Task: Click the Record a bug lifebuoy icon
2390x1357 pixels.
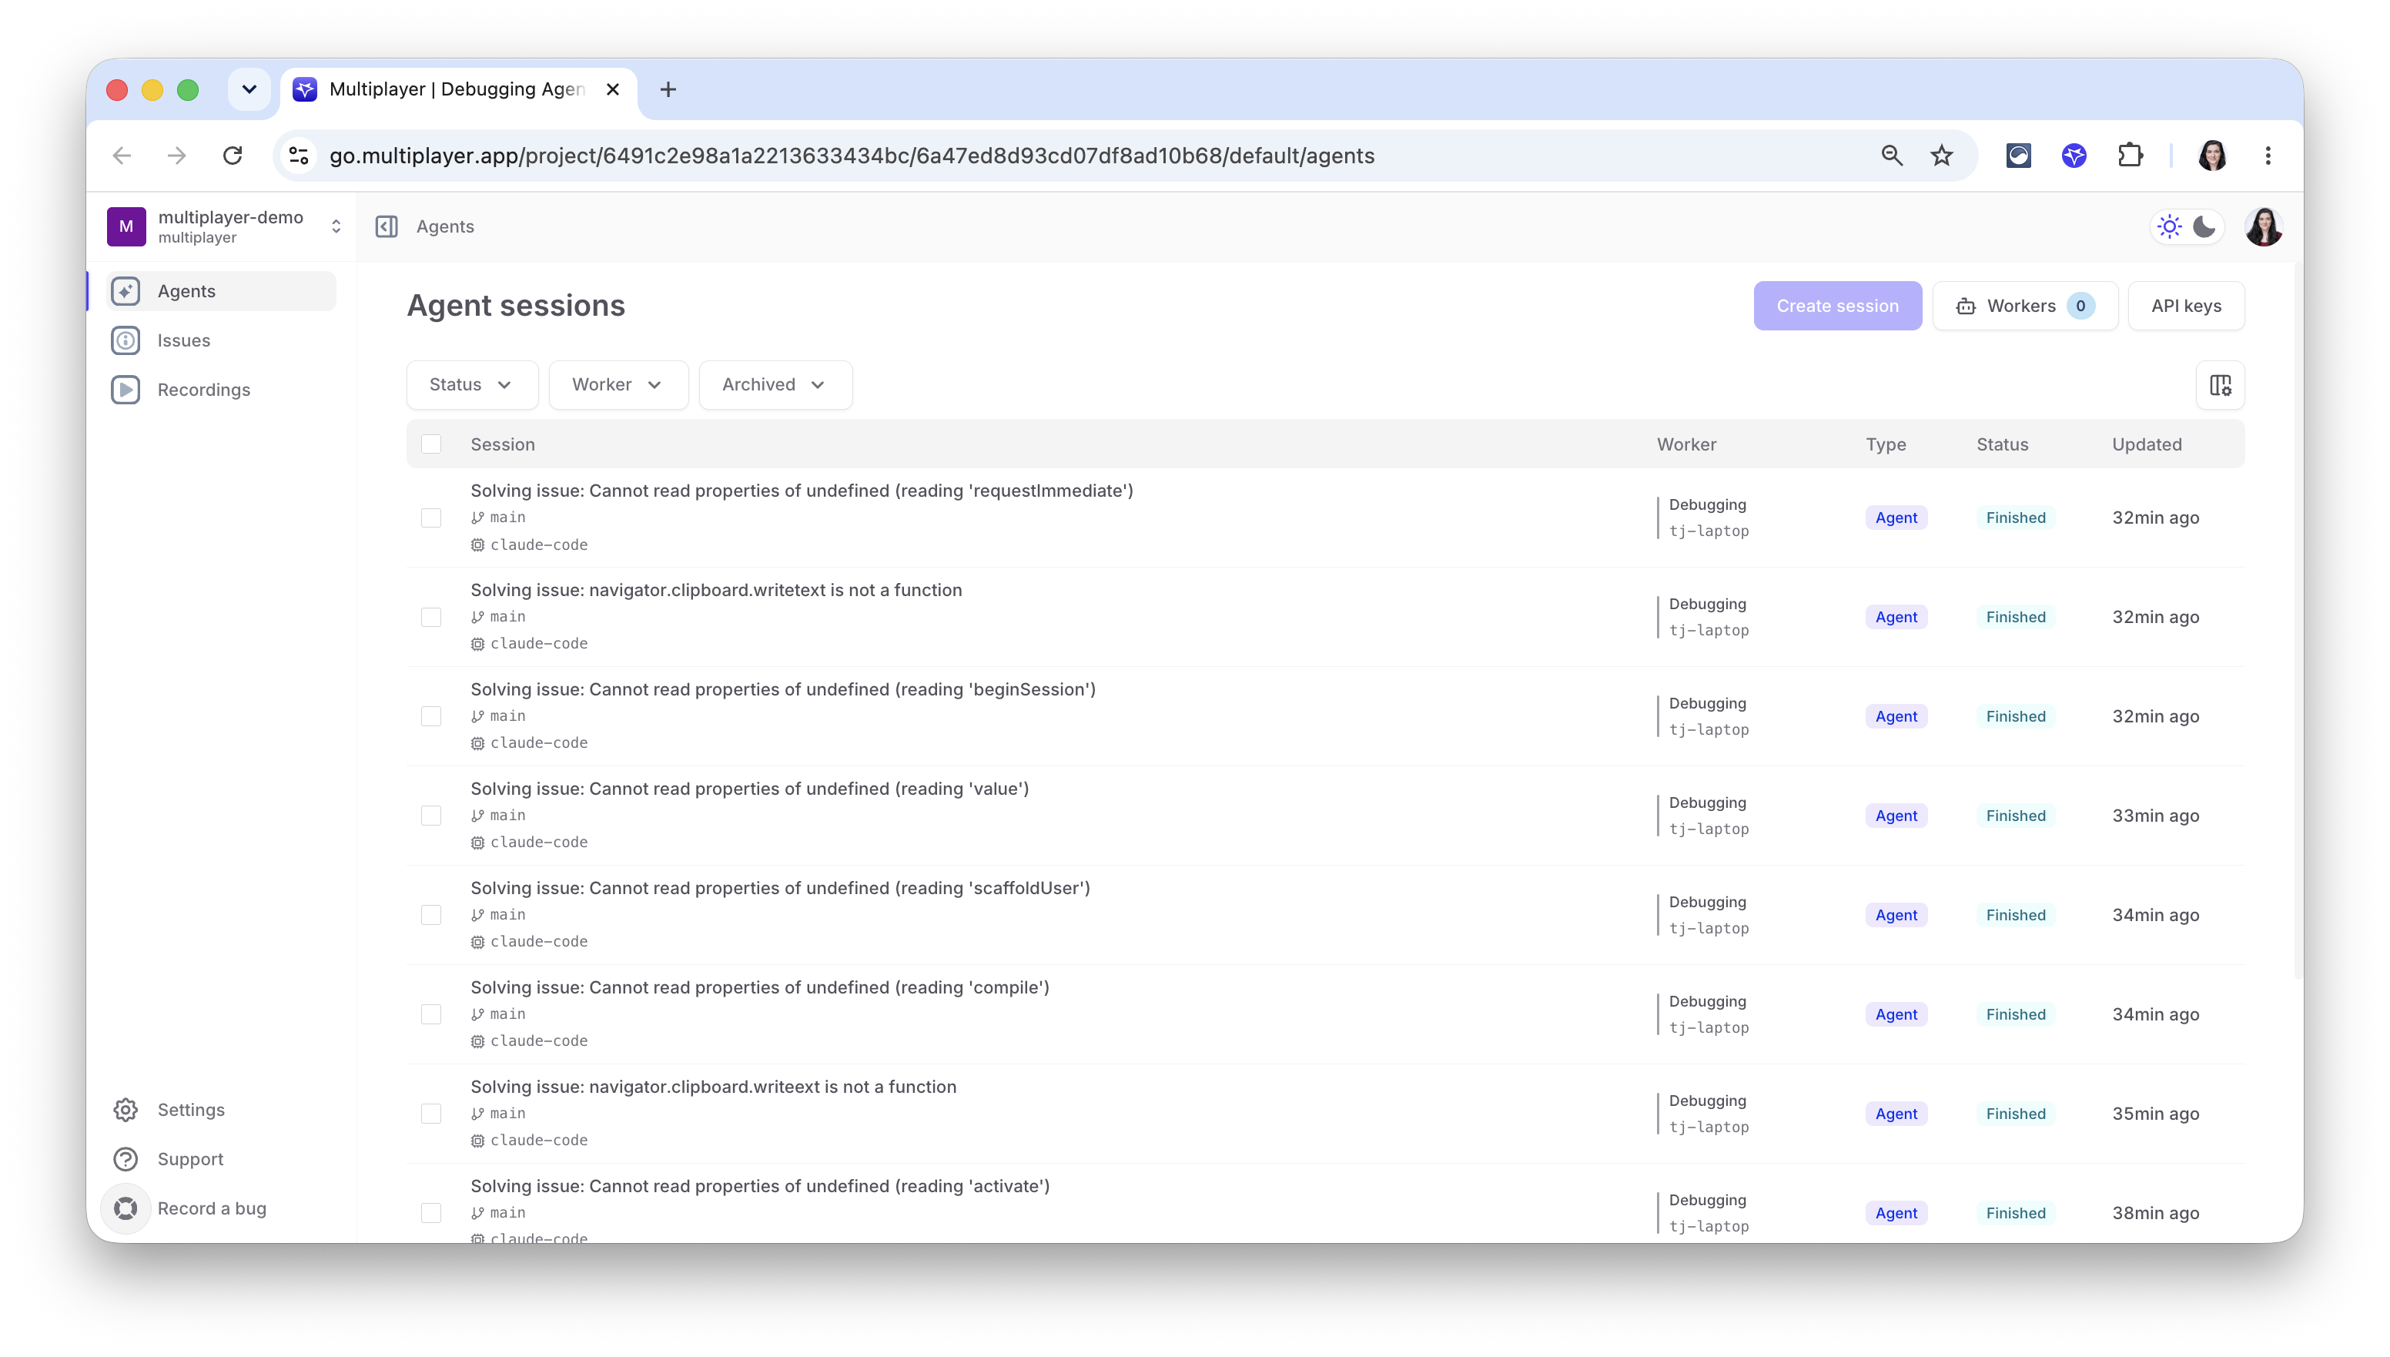Action: tap(126, 1208)
